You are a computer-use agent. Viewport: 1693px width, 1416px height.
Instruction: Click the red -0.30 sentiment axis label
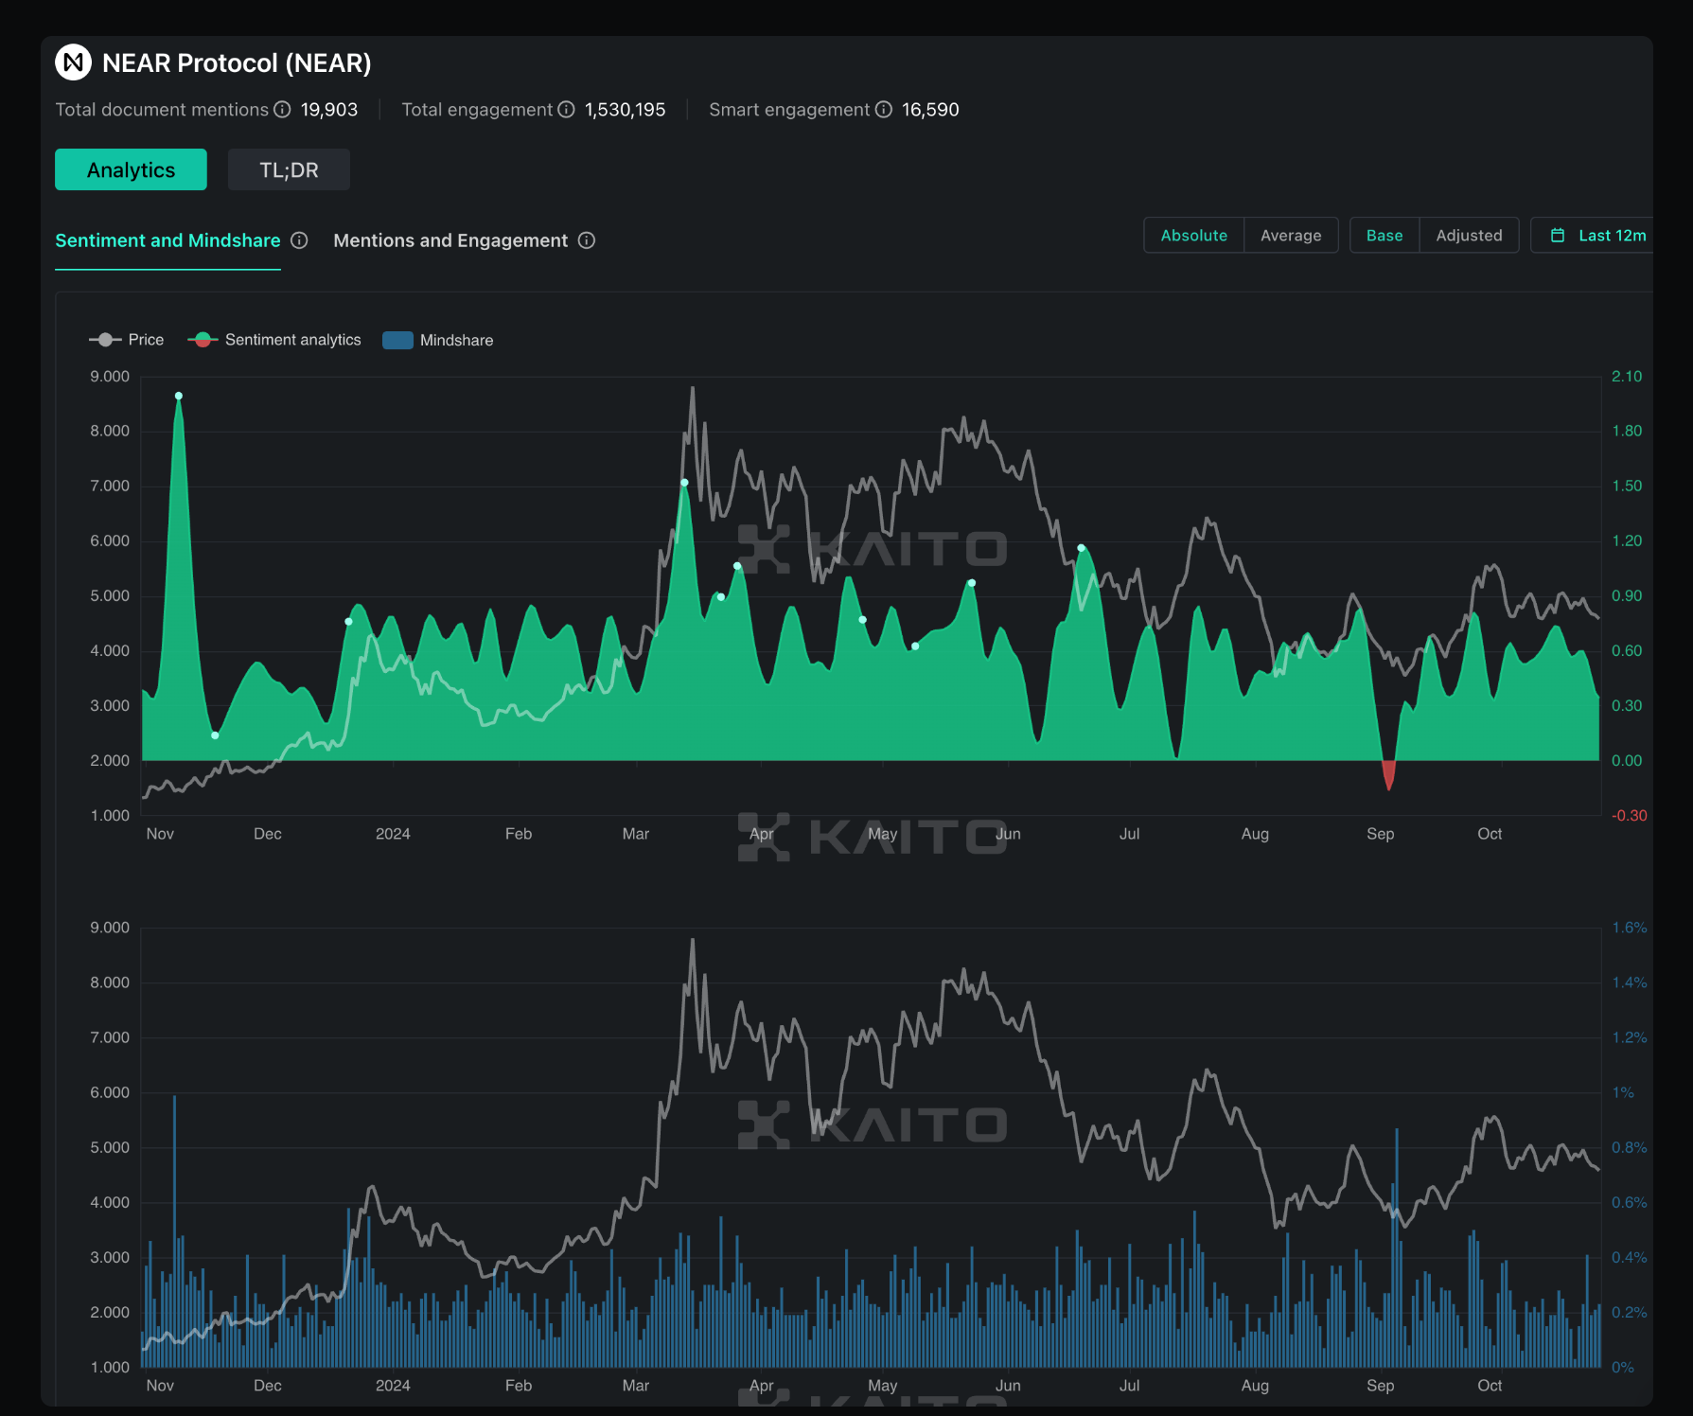[1629, 816]
